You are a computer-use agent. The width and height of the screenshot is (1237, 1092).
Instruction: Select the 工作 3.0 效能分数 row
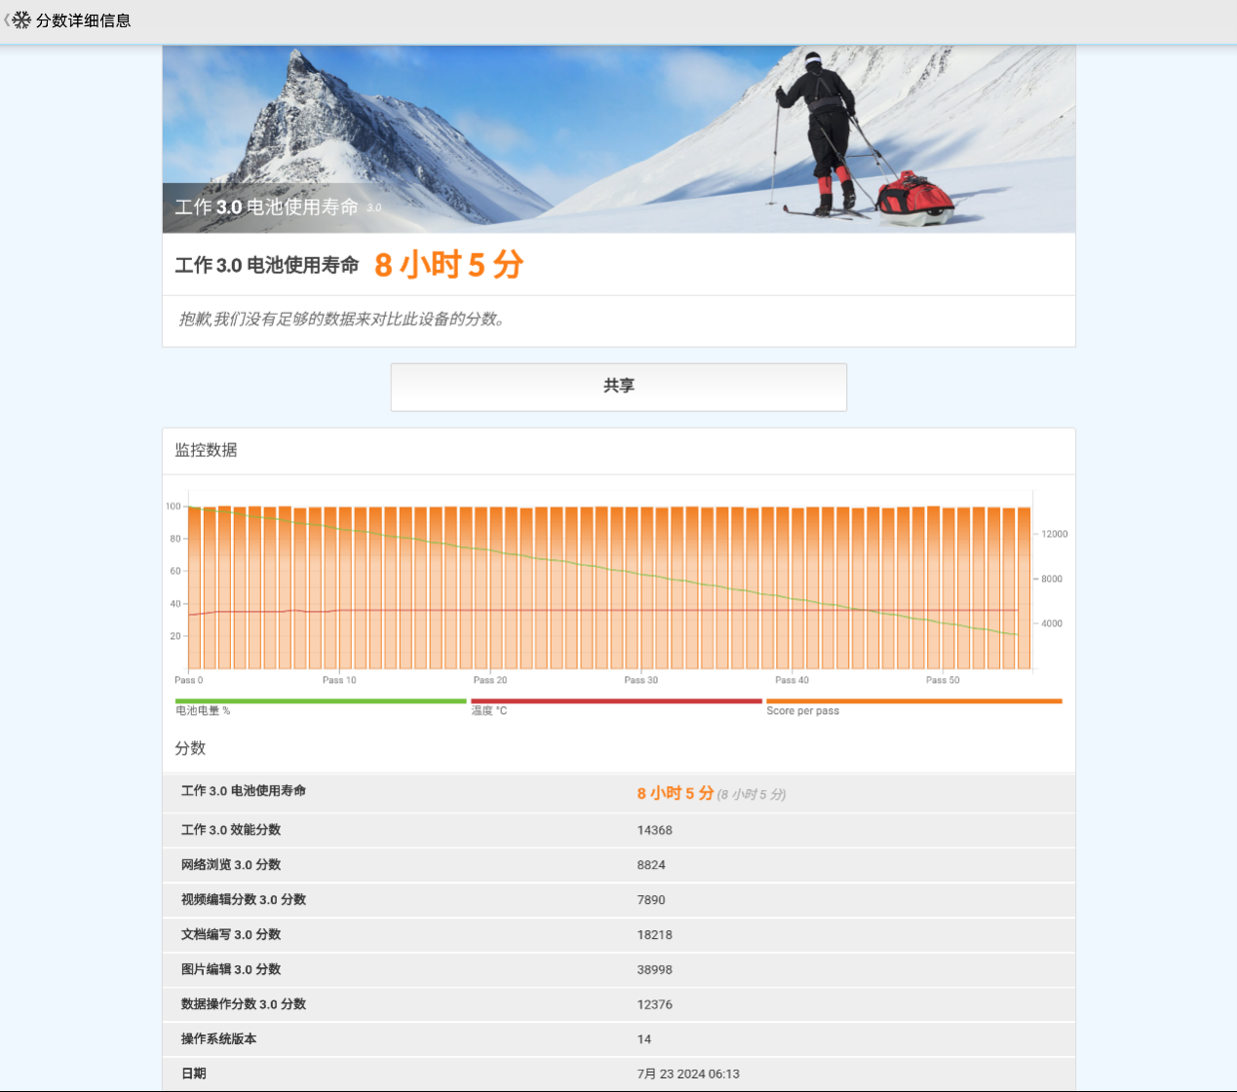(x=618, y=830)
